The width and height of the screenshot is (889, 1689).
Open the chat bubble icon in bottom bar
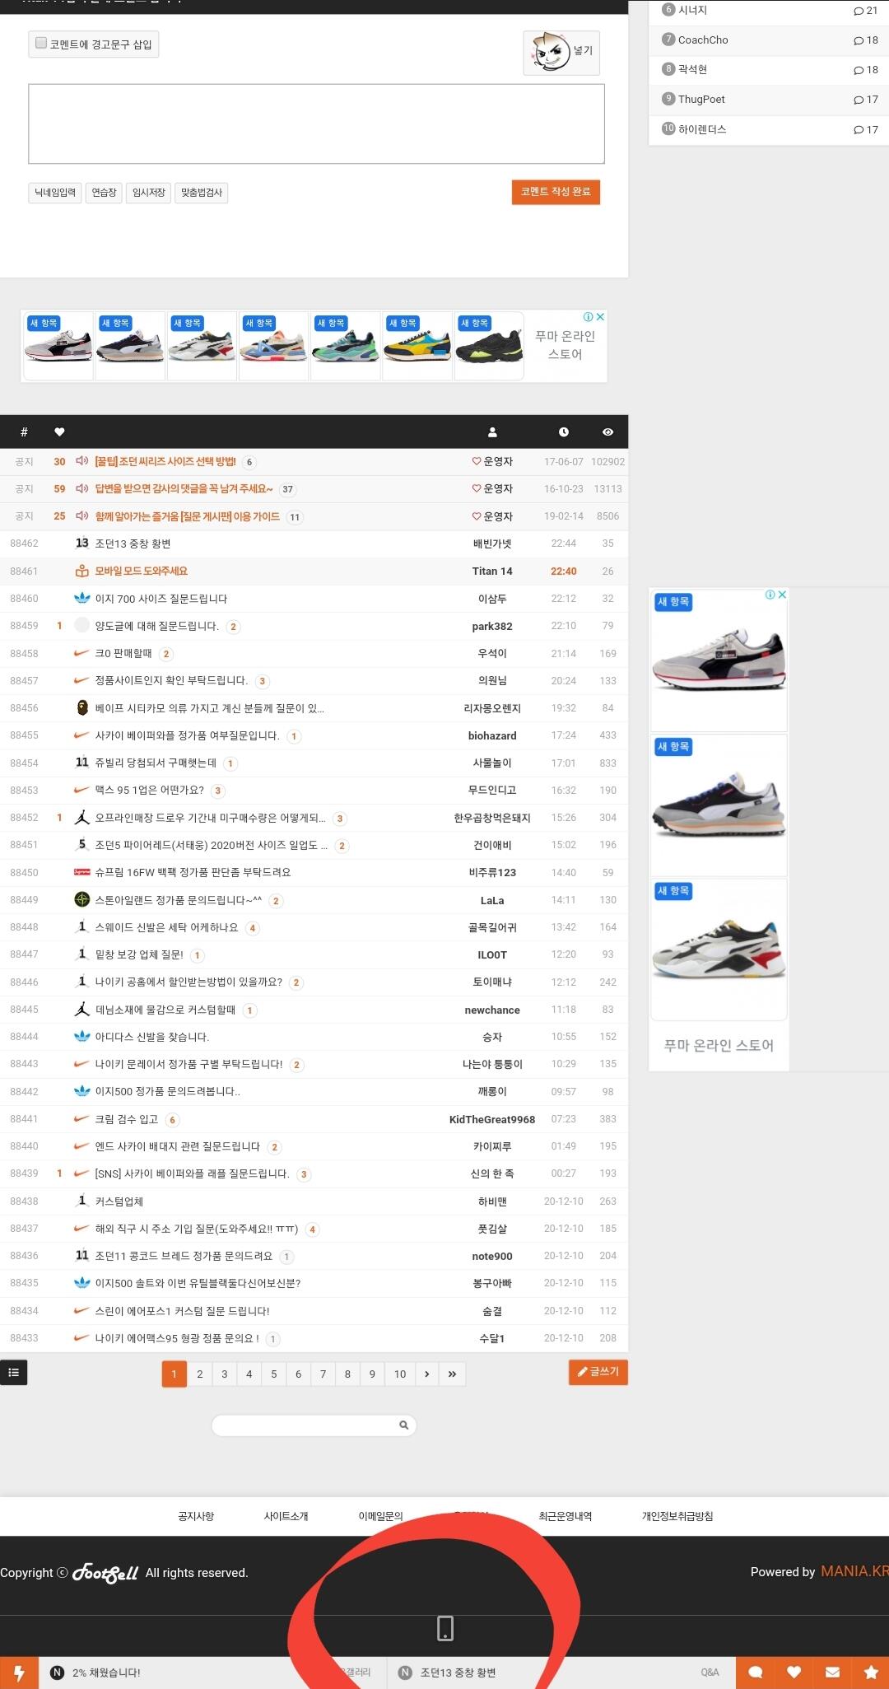755,1673
